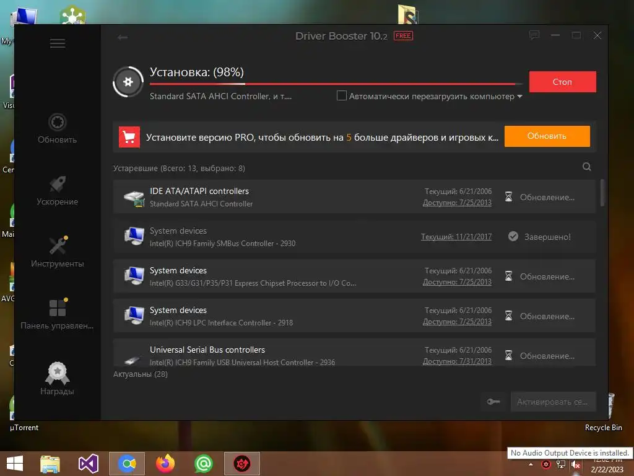
Task: Click the IDE ATA/ATAPI controllers device icon
Action: pyautogui.click(x=134, y=198)
